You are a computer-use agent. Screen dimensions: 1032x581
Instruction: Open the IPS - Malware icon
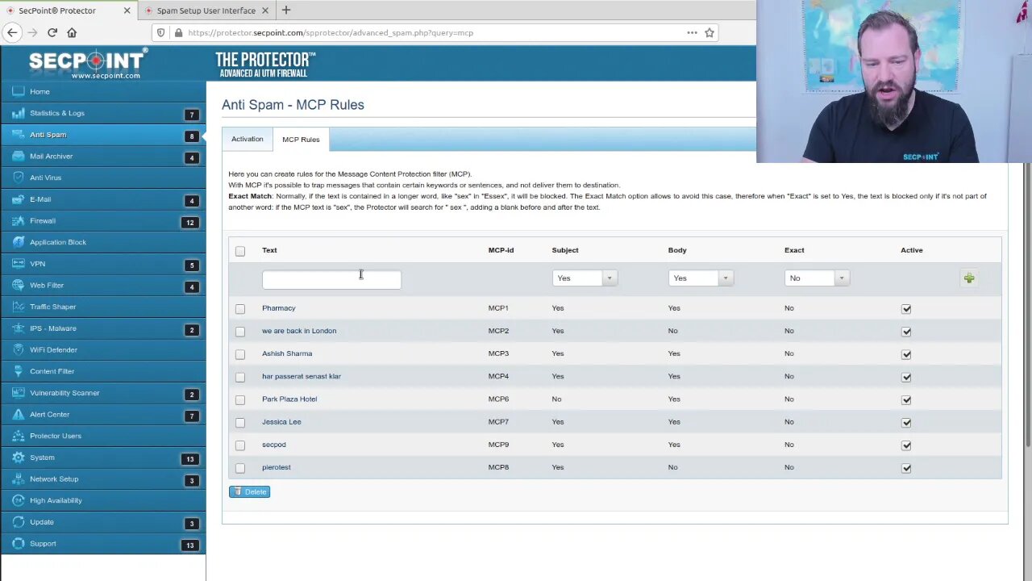(18, 328)
